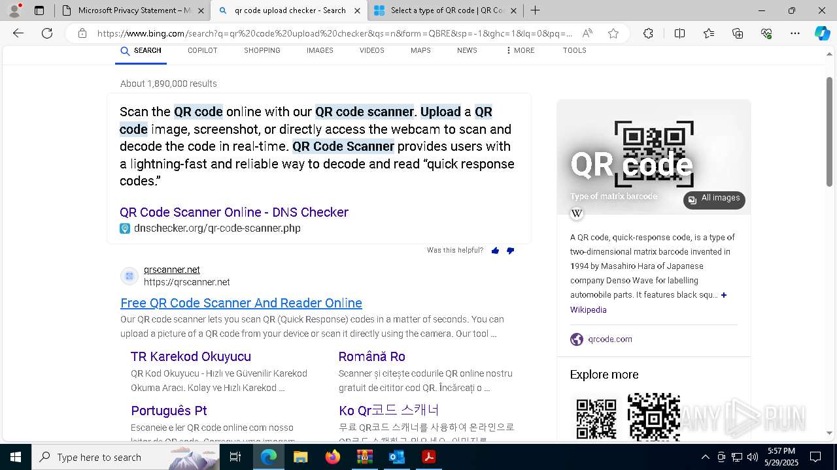Screen dimensions: 837x470
Task: Open Ko Qr코드 스캐너 sublink
Action: point(389,410)
